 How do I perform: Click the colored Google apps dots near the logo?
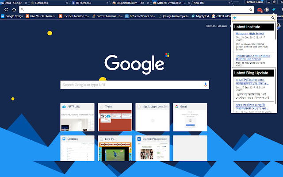point(167,55)
